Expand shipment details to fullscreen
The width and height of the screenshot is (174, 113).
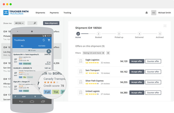click(x=165, y=26)
